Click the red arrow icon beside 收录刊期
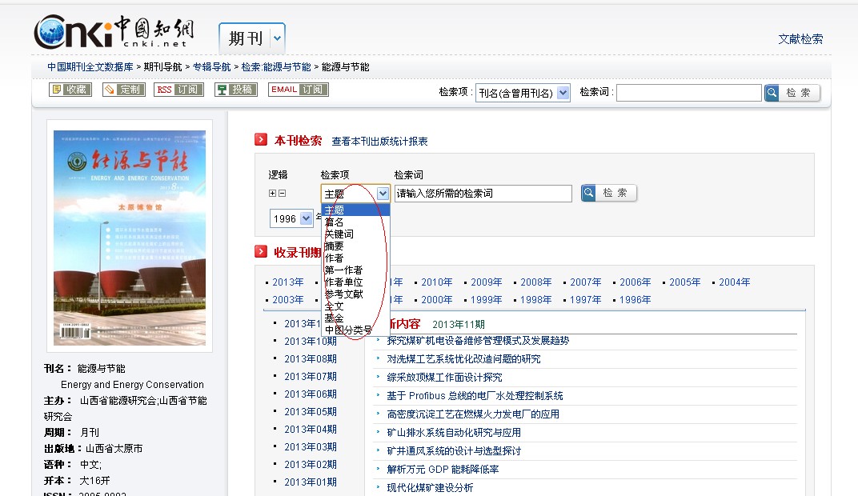Screen dimensions: 858x496 click(261, 251)
